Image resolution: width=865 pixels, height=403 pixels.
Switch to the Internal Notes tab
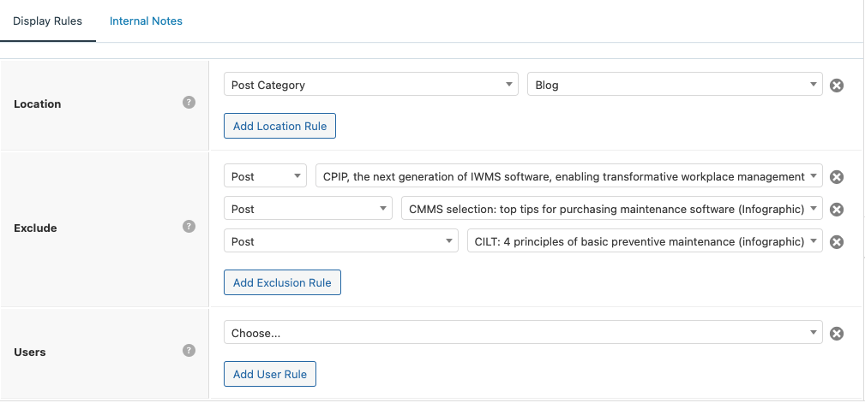click(x=146, y=21)
